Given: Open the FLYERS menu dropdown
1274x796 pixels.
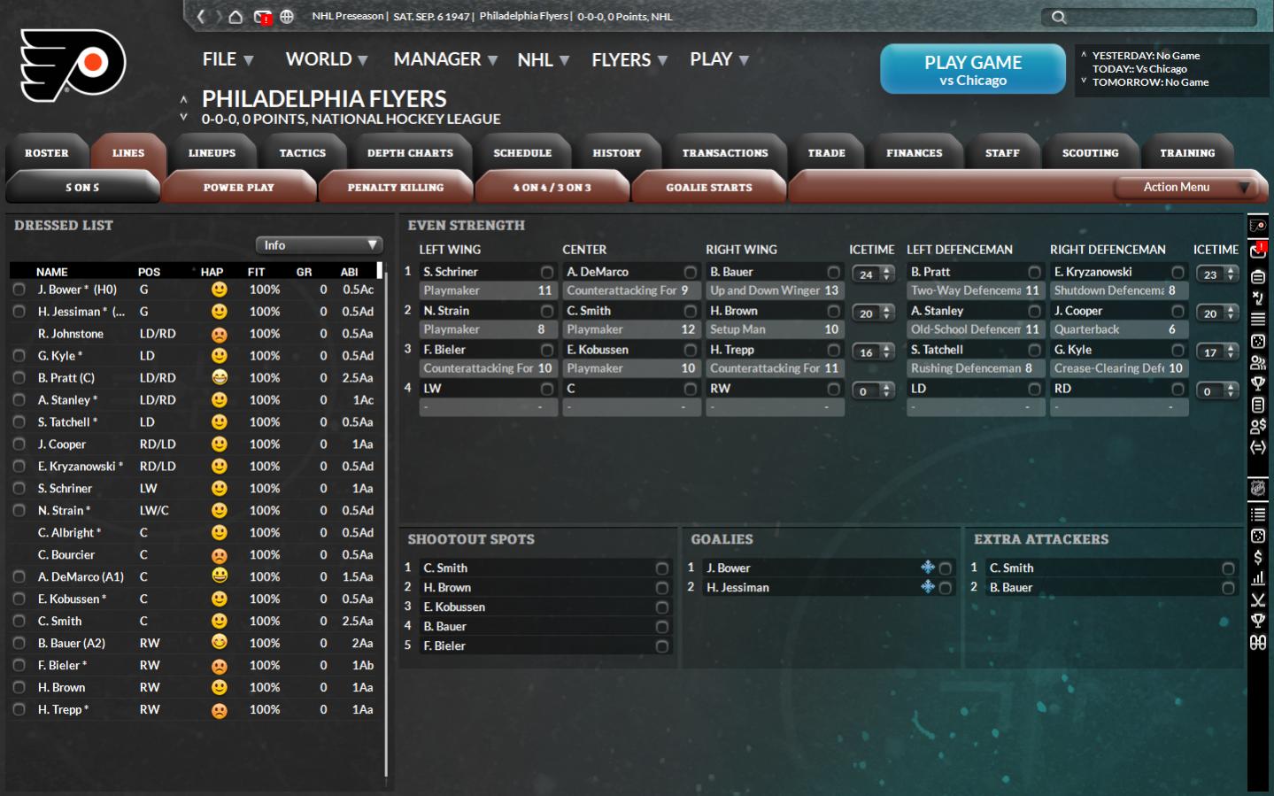Looking at the screenshot, I should [629, 59].
